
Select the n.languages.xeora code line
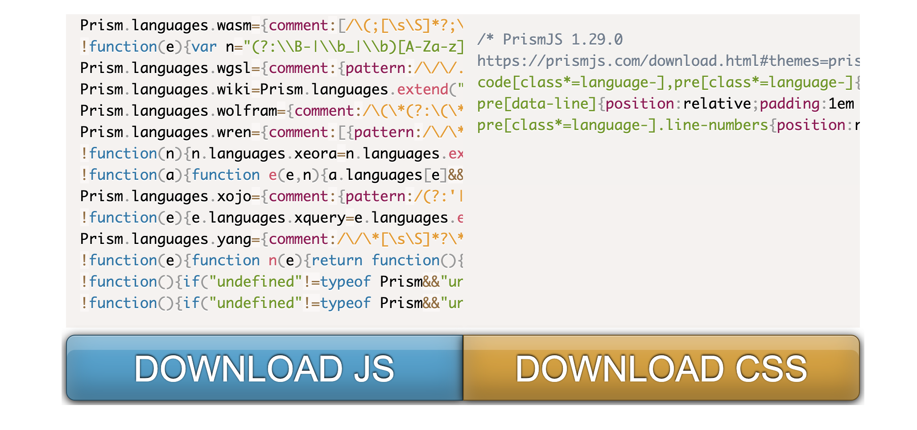272,154
